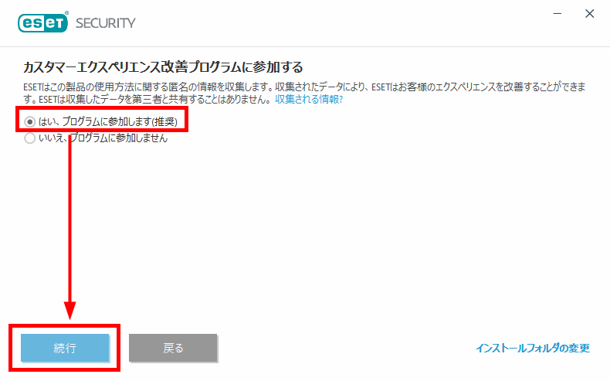This screenshot has width=610, height=381.
Task: Minimize the ESET Security installer window
Action: 557,14
